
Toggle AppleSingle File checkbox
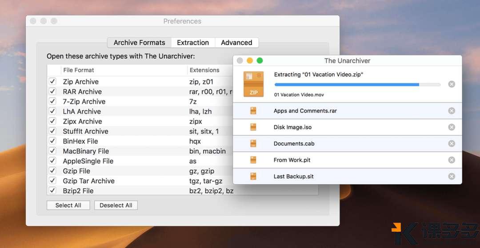point(52,161)
